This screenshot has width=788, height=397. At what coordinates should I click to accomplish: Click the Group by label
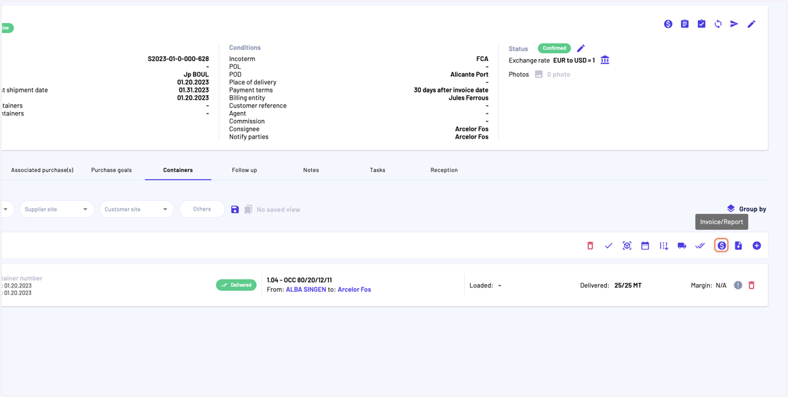pyautogui.click(x=753, y=209)
